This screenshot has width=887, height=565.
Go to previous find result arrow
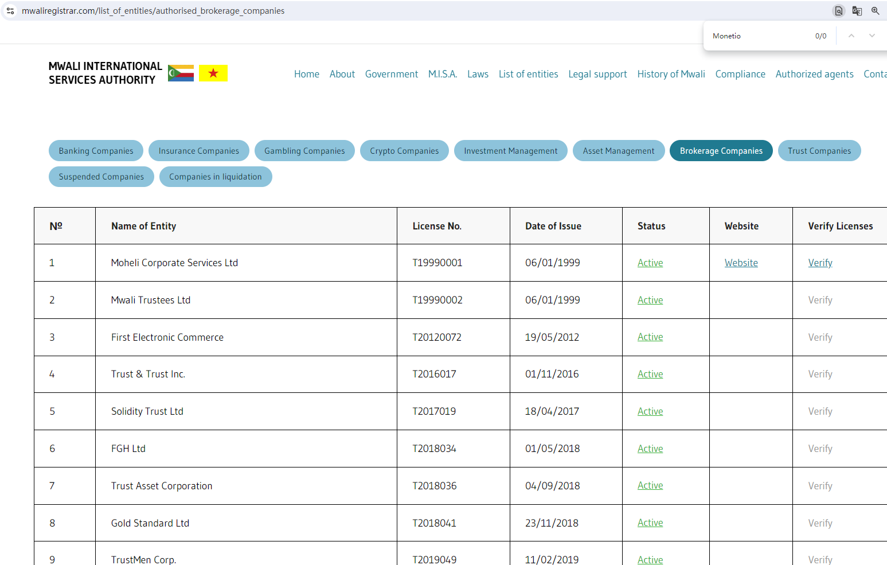coord(851,36)
